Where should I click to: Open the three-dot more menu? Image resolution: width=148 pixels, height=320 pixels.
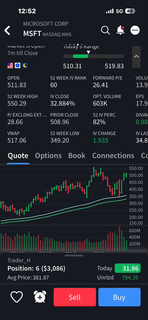pos(135,30)
